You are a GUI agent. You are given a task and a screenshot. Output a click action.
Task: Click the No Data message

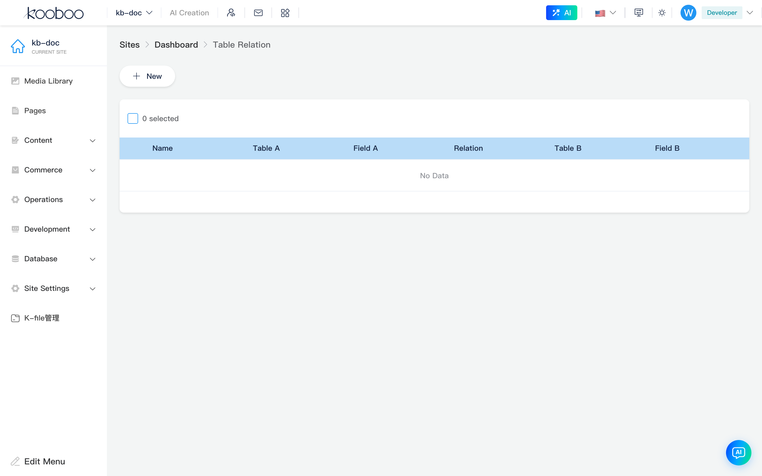coord(434,176)
